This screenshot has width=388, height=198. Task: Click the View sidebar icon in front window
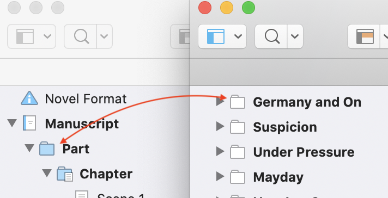pyautogui.click(x=216, y=36)
